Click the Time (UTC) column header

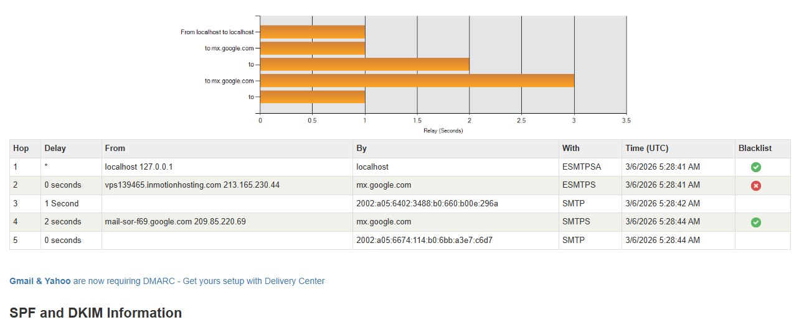(650, 149)
